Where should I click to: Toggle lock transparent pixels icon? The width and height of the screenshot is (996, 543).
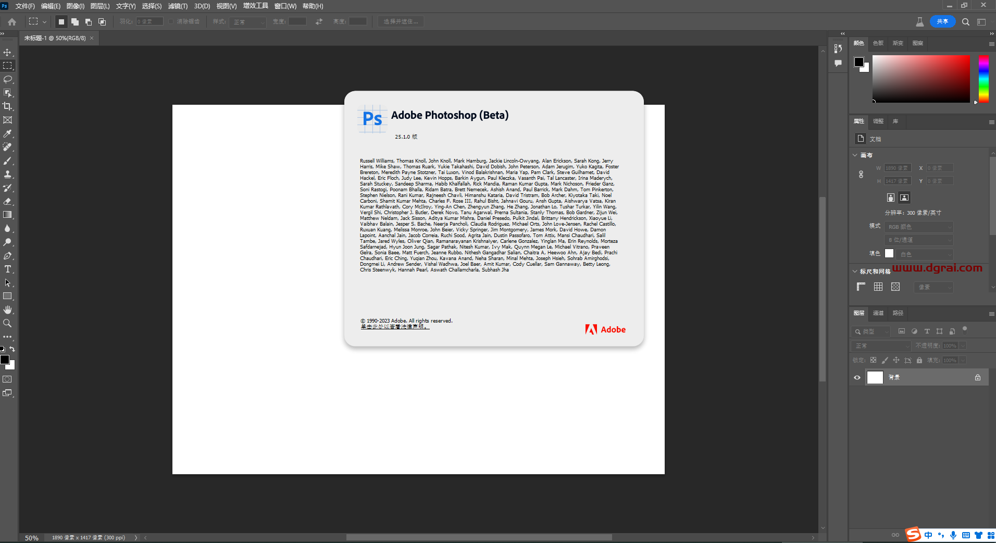pos(873,360)
